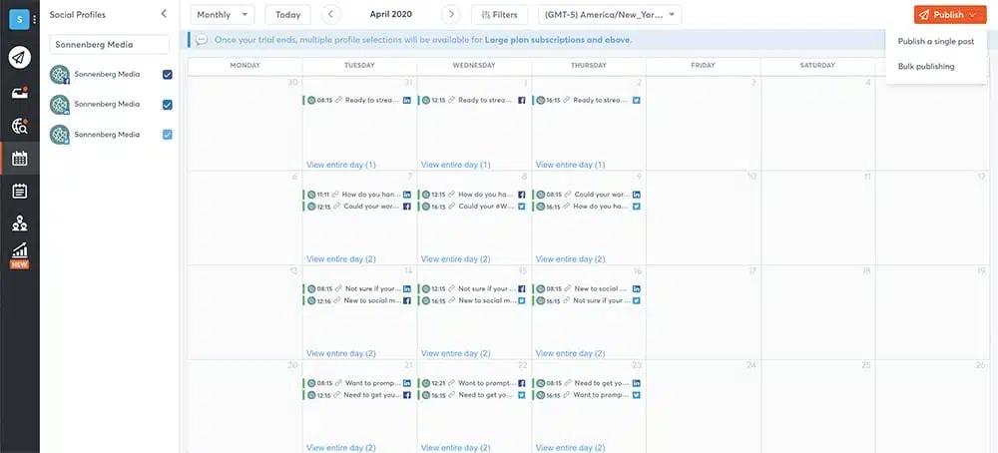Open the Monthly view dropdown
998x453 pixels.
(x=223, y=15)
